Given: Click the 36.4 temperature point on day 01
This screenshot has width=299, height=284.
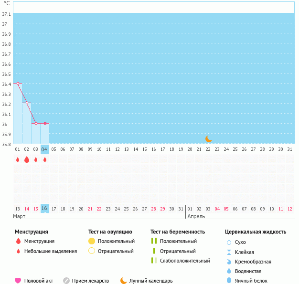Looking at the screenshot, I should click(x=18, y=83).
